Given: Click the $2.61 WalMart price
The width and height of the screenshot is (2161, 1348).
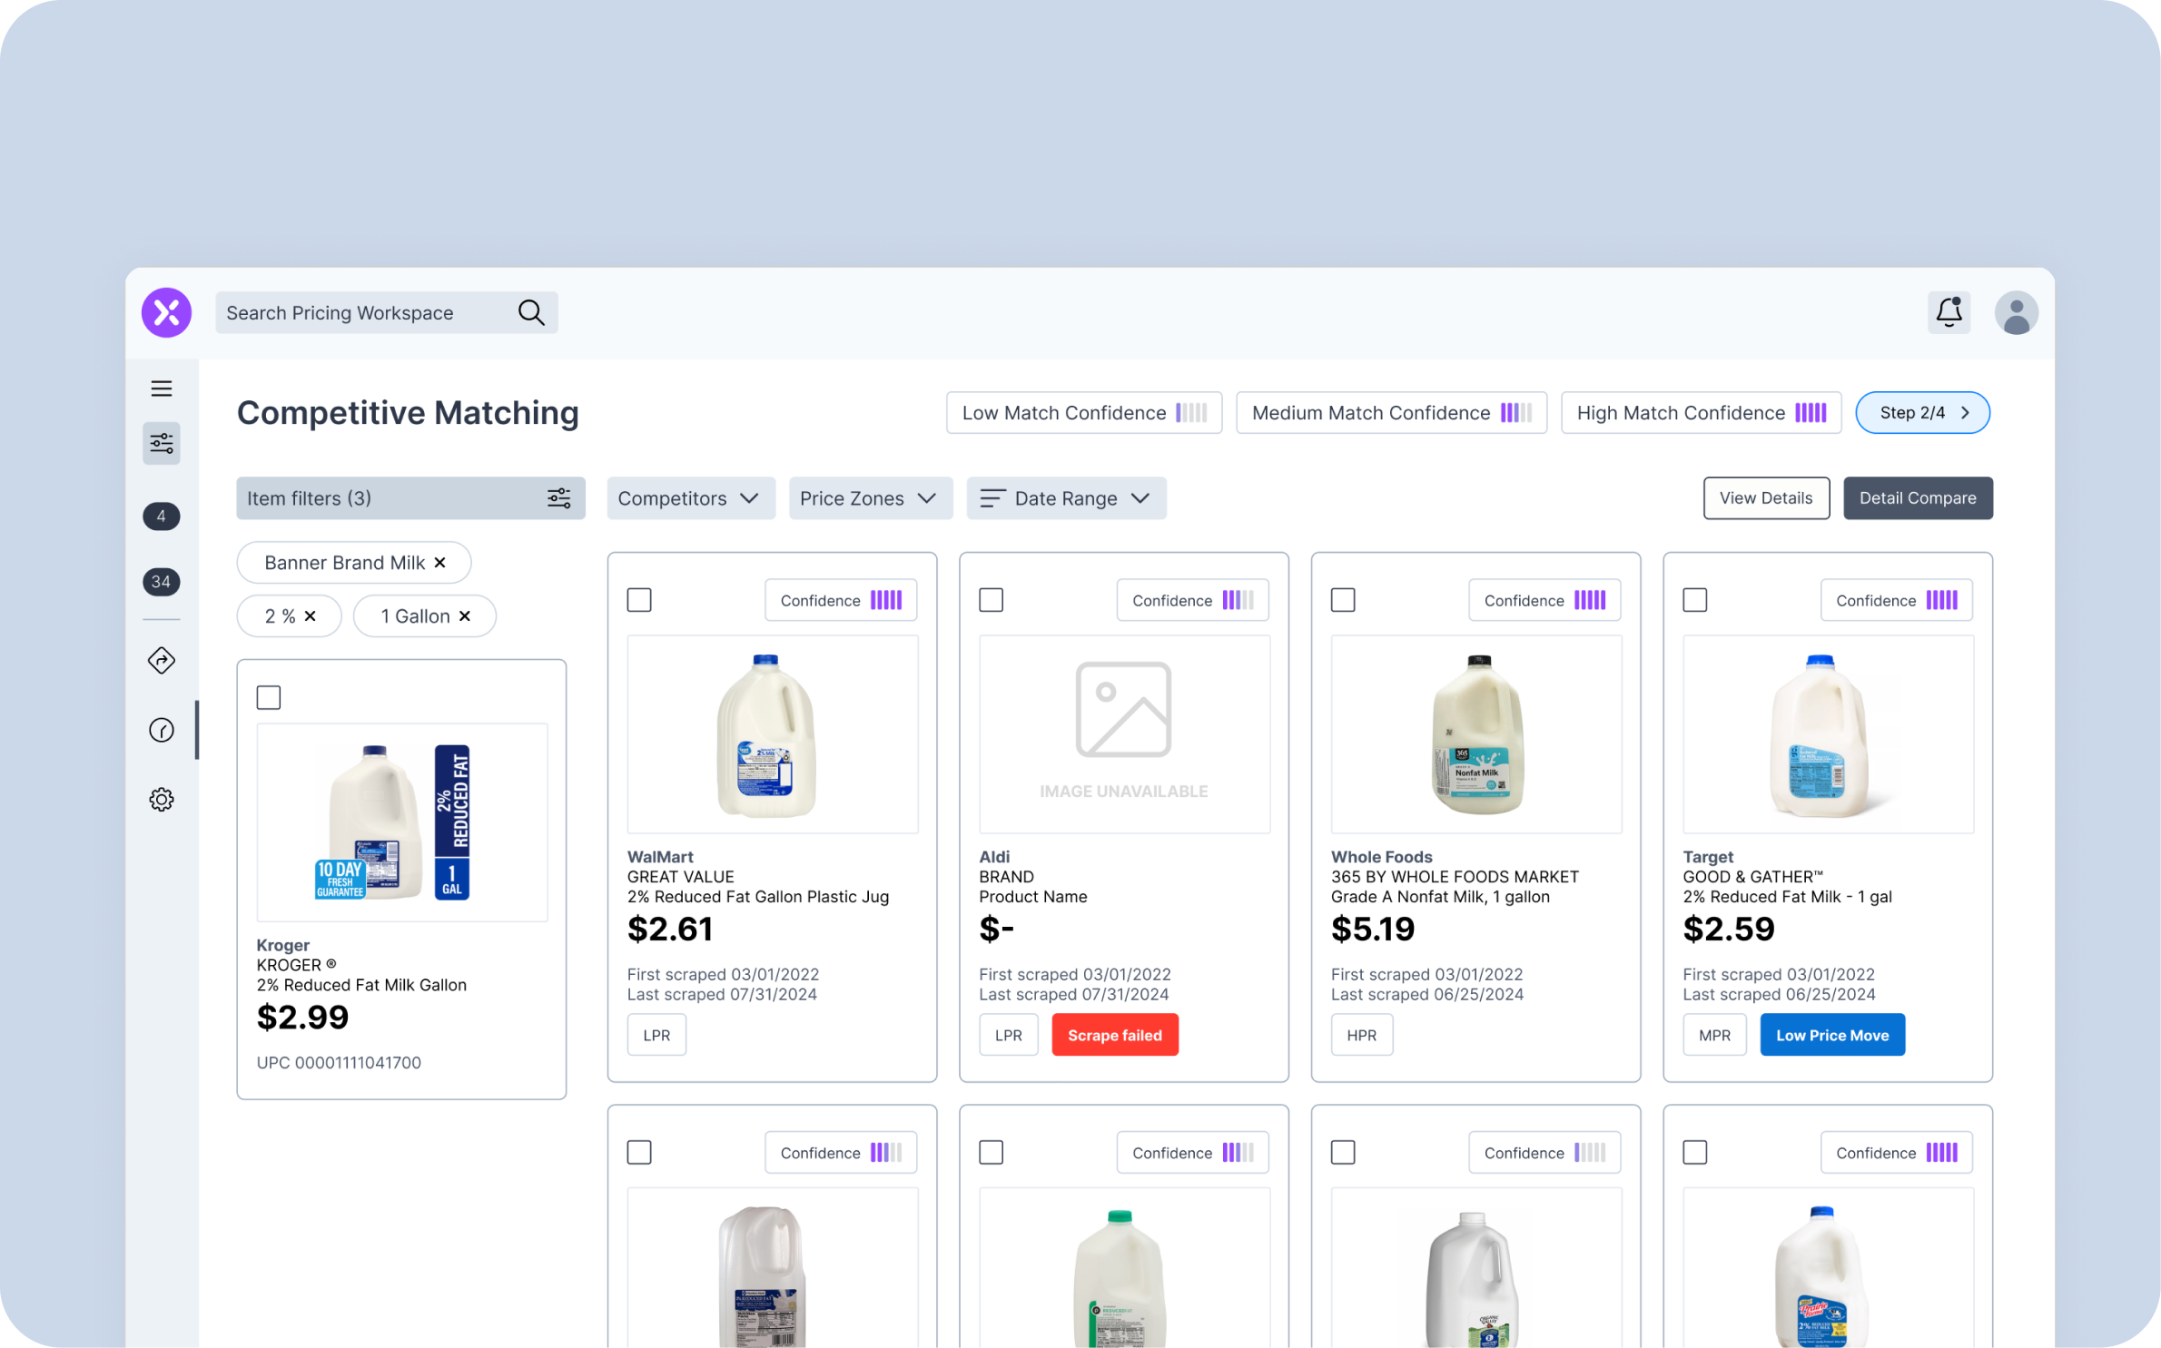Looking at the screenshot, I should [670, 929].
